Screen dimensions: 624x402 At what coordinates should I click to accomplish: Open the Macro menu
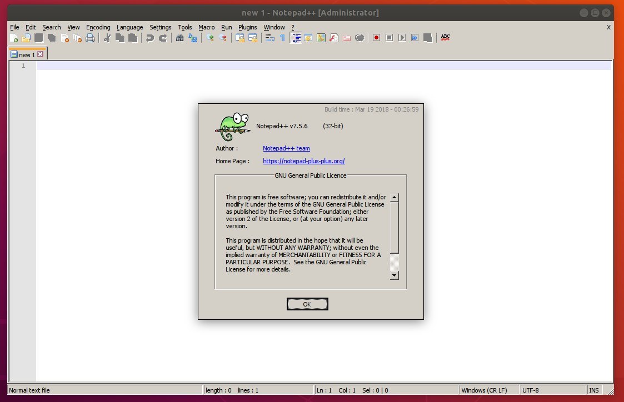[x=207, y=27]
